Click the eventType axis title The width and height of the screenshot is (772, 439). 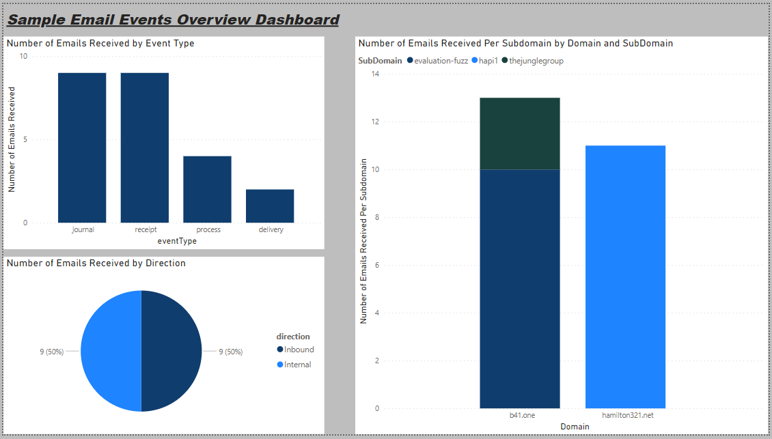click(x=177, y=240)
